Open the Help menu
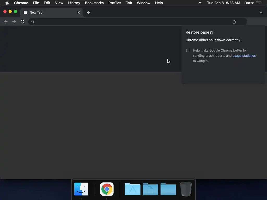 [x=159, y=3]
